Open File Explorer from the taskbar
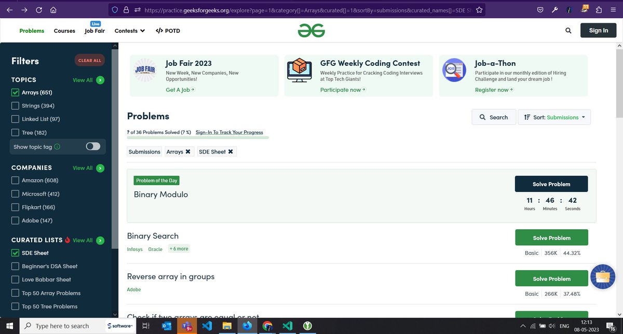Viewport: 623px width, 334px height. [227, 326]
